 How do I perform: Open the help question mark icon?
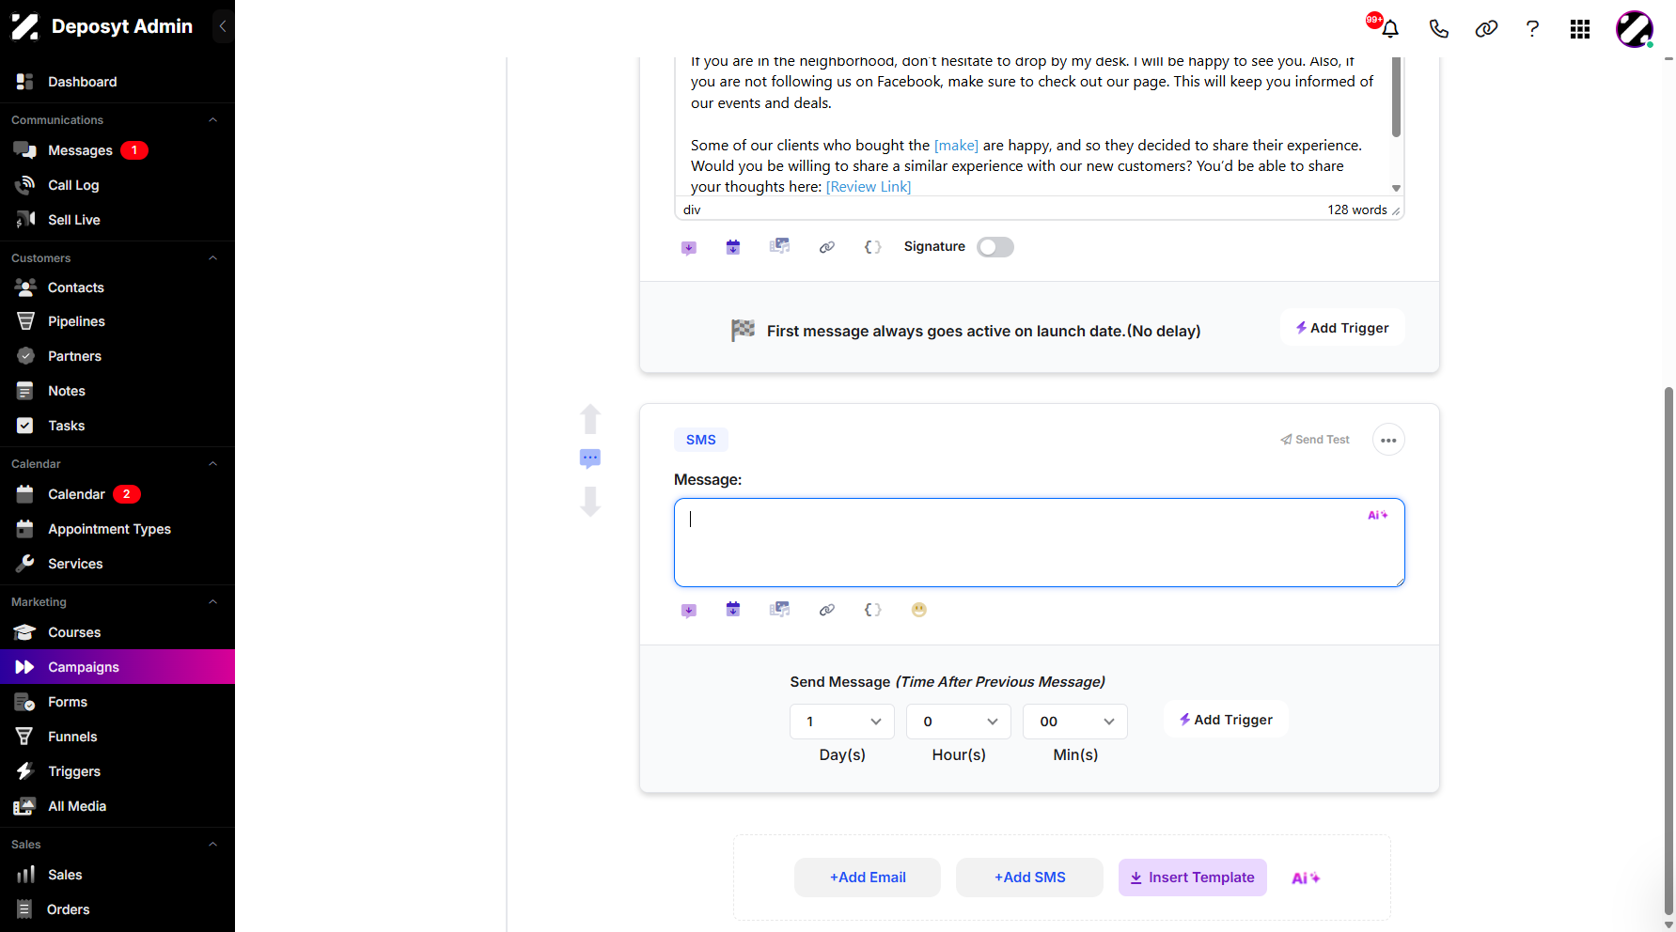coord(1533,28)
